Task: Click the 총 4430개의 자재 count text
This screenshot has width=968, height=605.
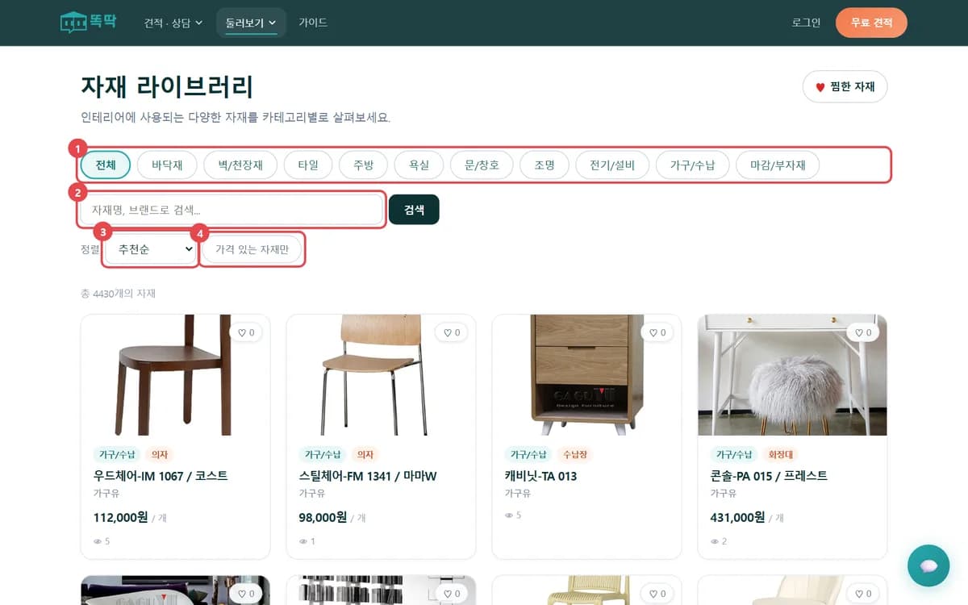Action: (x=118, y=294)
